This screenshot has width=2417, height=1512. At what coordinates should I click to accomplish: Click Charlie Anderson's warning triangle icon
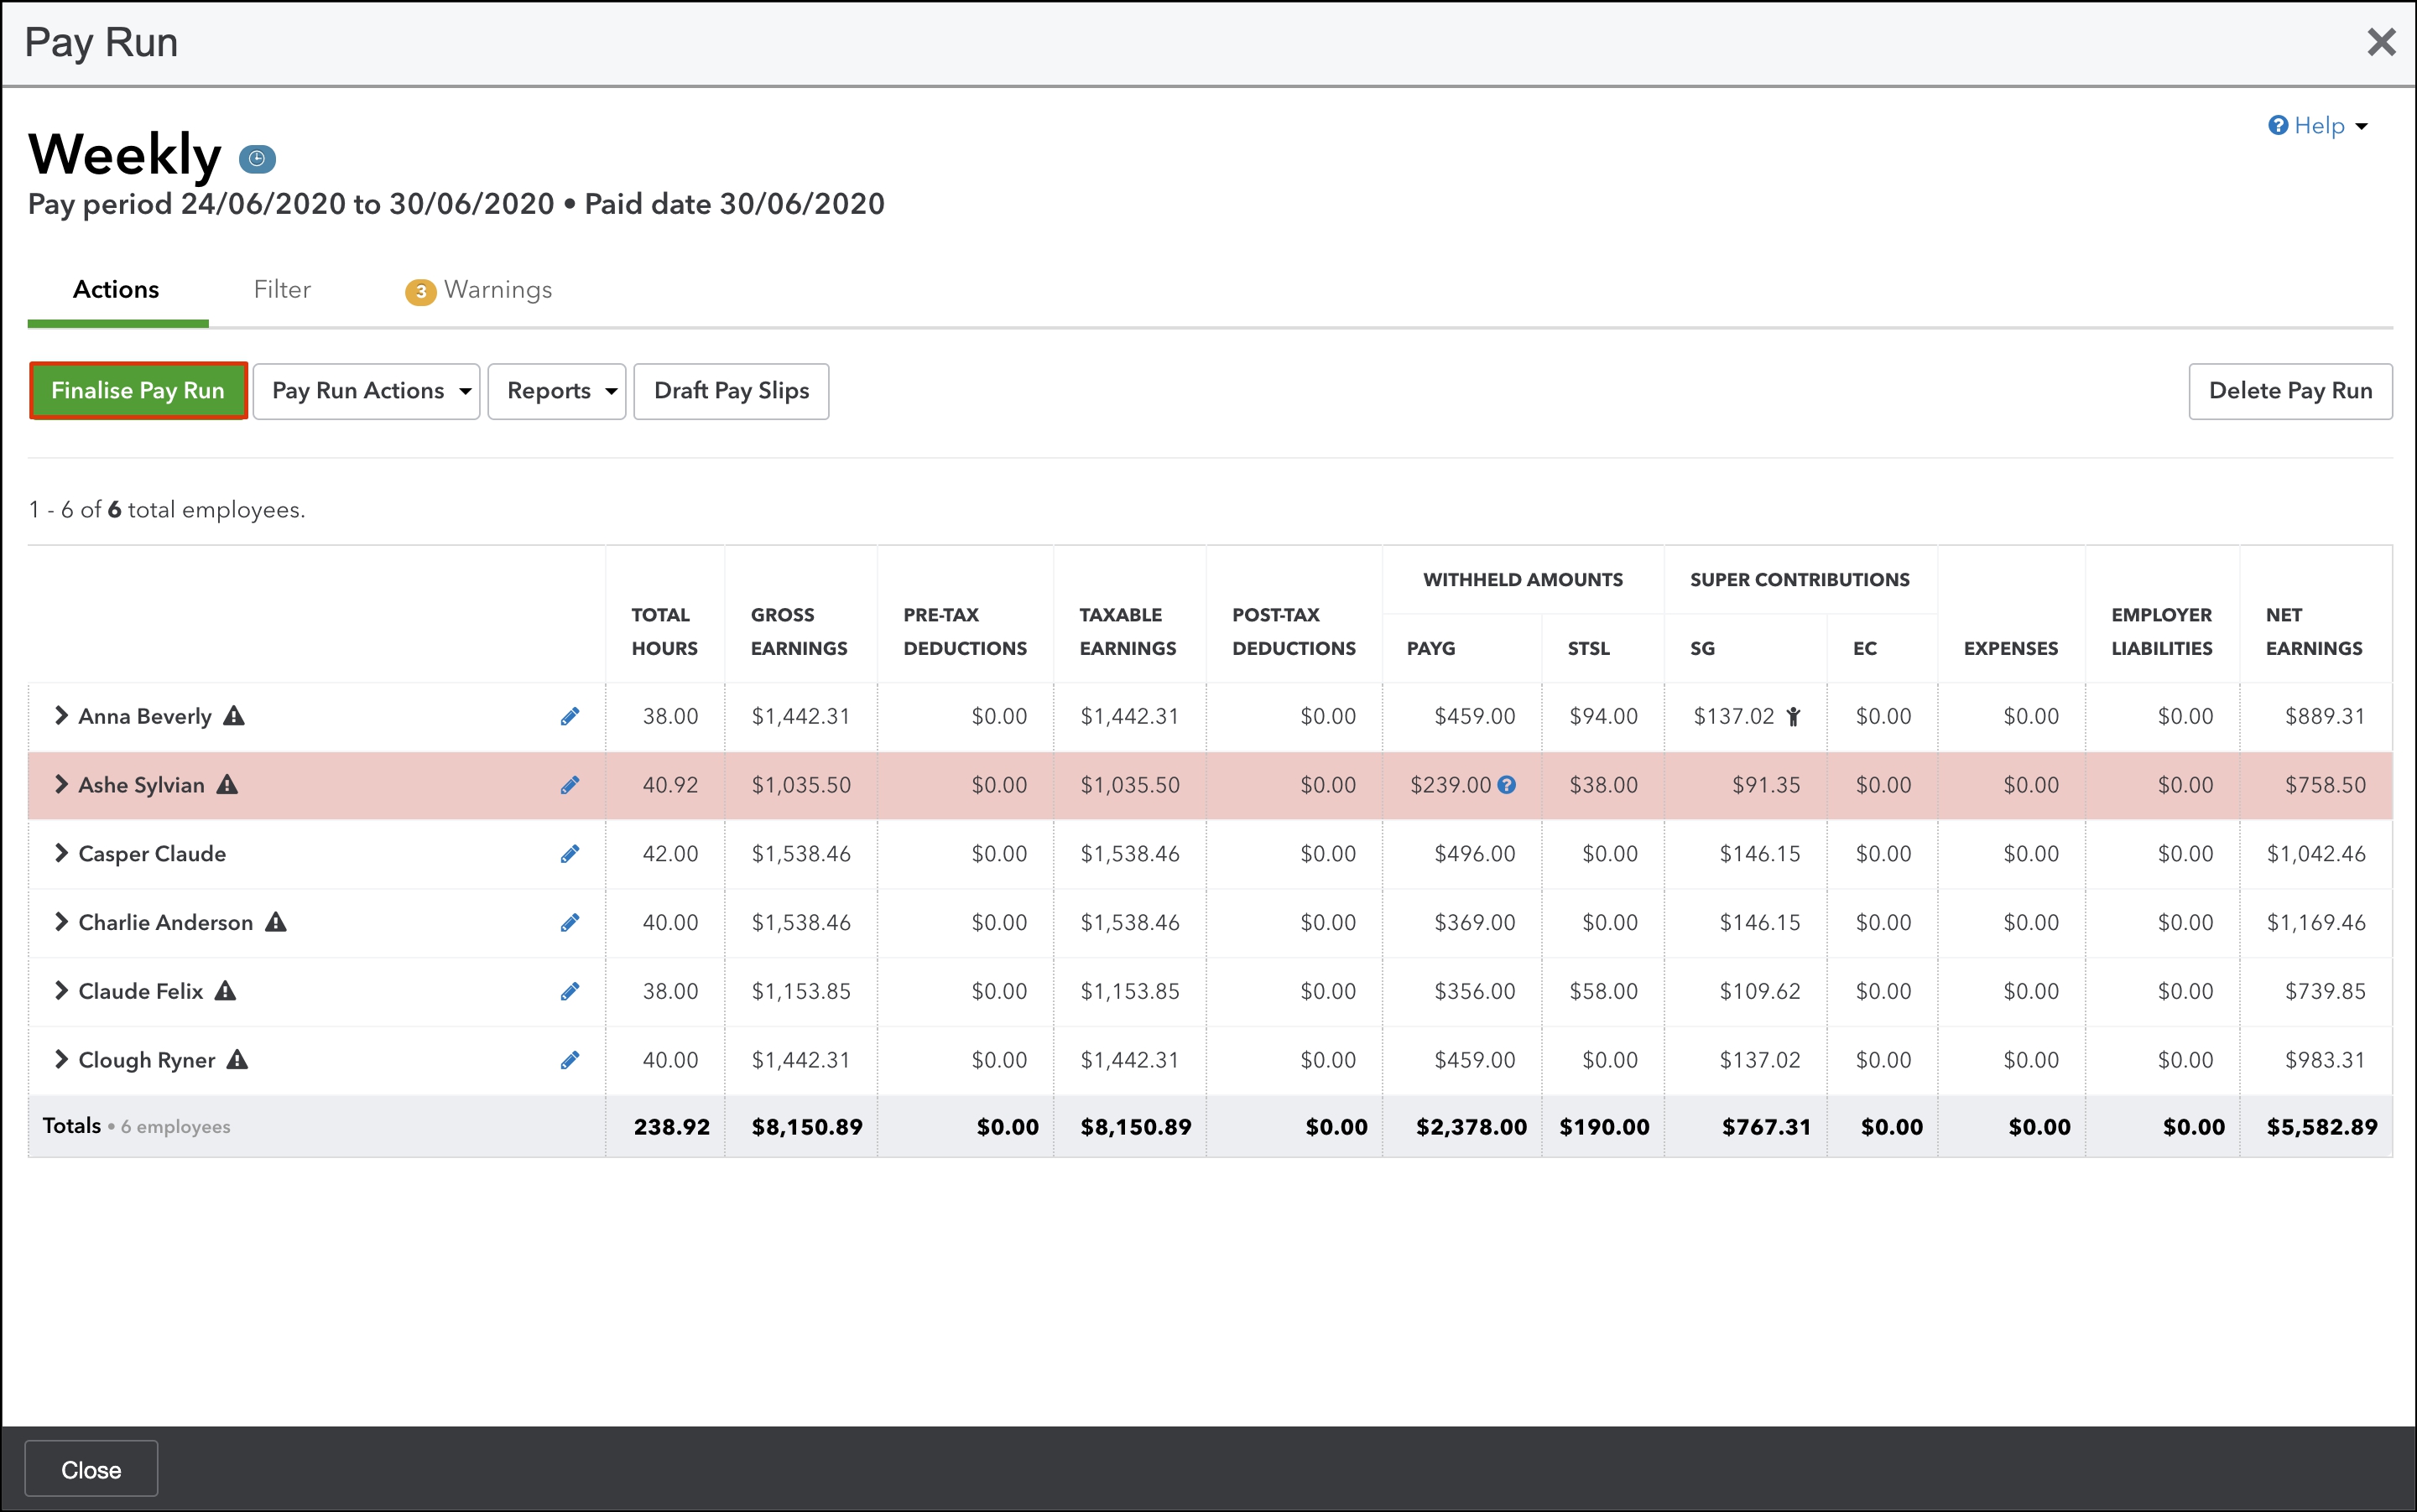276,922
